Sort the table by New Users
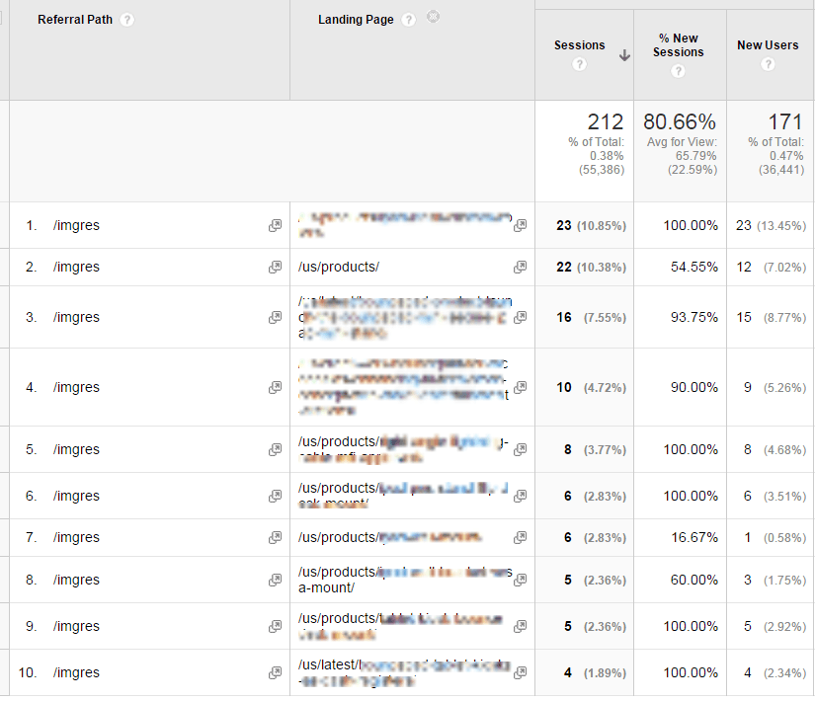 [768, 44]
